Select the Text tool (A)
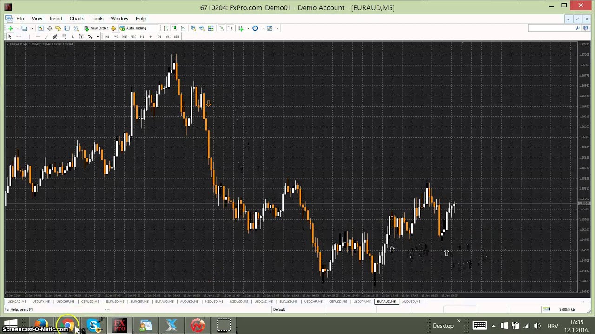595x334 pixels. coord(73,37)
